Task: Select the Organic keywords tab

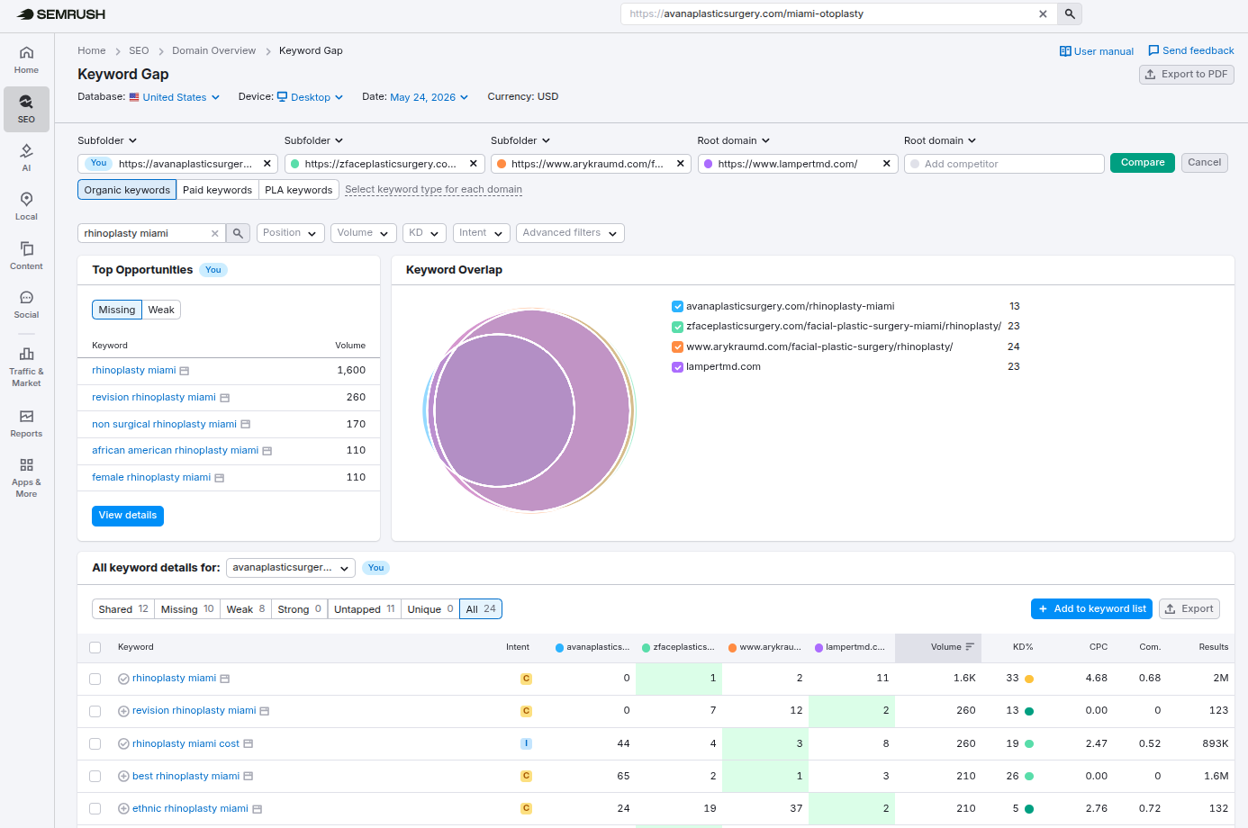Action: [x=127, y=190]
